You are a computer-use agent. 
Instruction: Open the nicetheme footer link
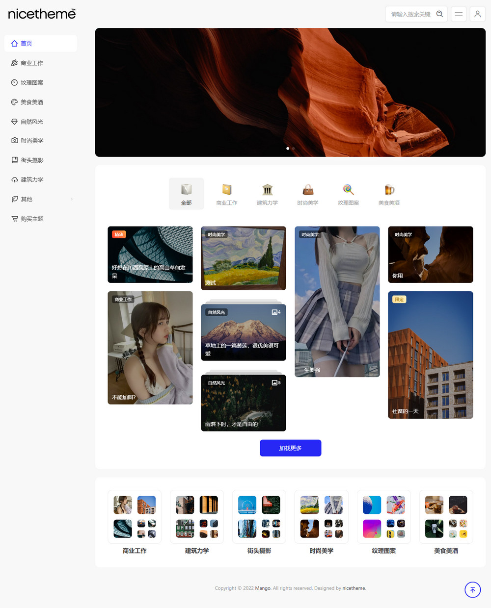[x=354, y=588]
